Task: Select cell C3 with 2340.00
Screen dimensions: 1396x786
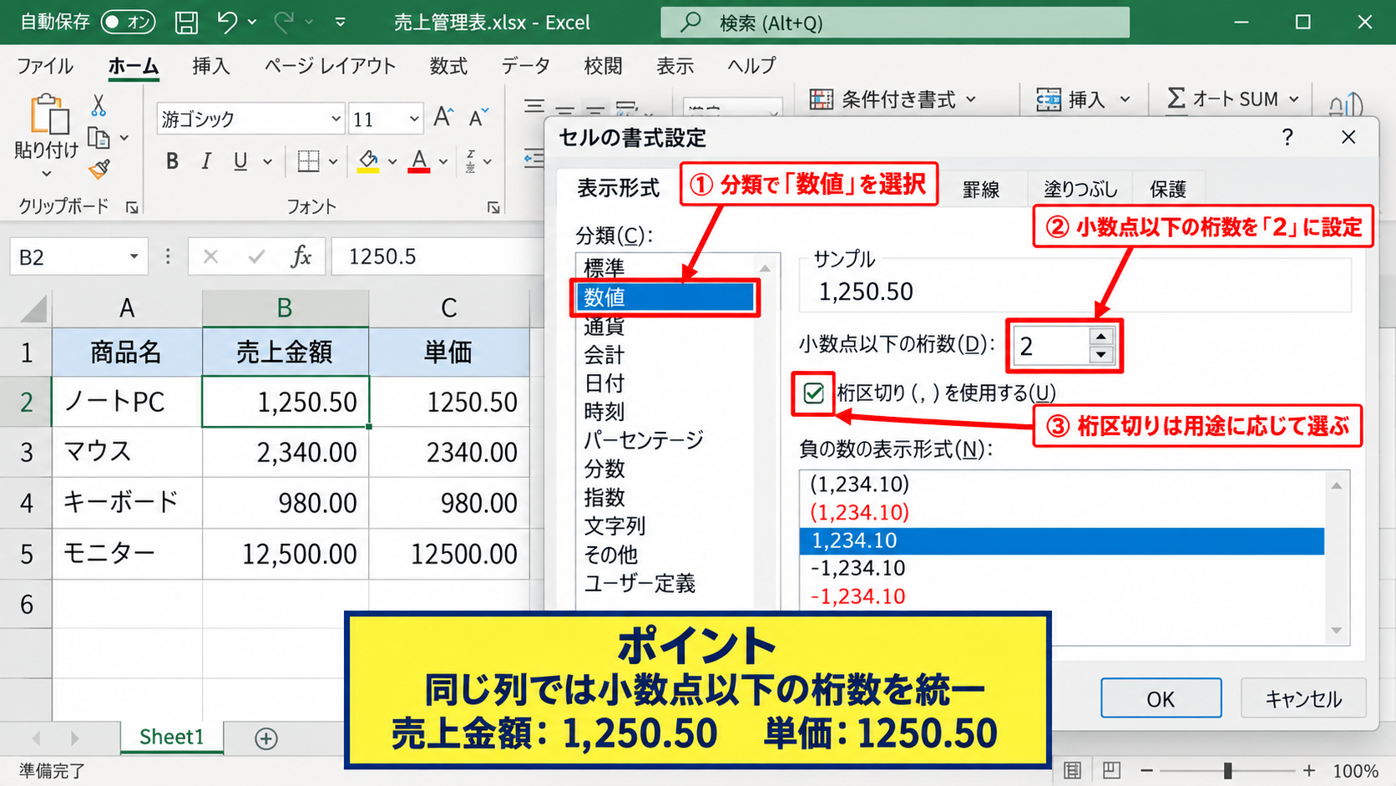Action: pyautogui.click(x=449, y=452)
